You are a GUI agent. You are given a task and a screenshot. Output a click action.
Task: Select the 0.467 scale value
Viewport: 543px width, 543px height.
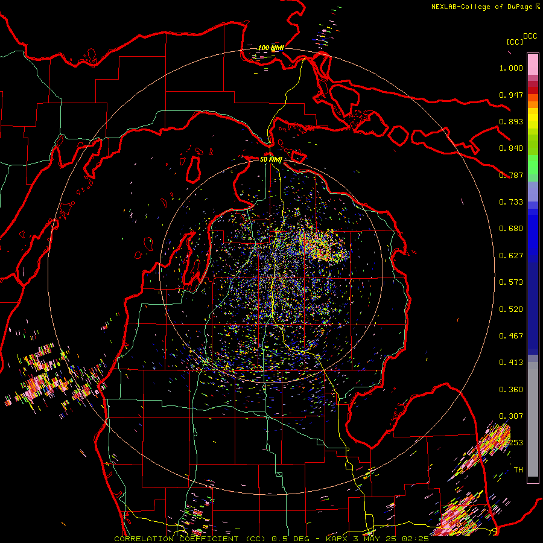pos(511,336)
